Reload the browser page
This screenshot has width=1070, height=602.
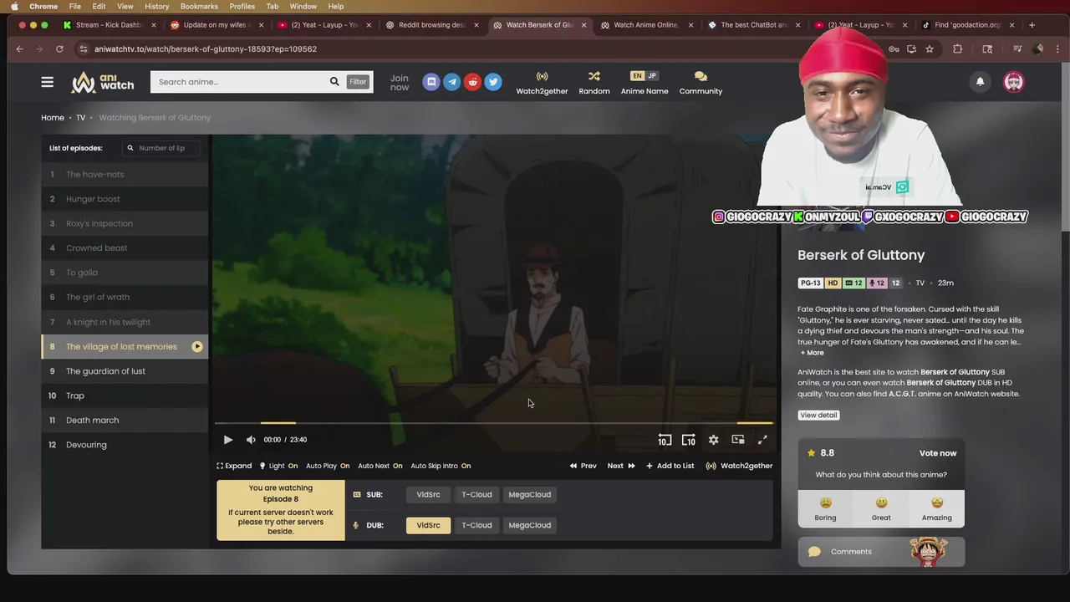pos(59,48)
